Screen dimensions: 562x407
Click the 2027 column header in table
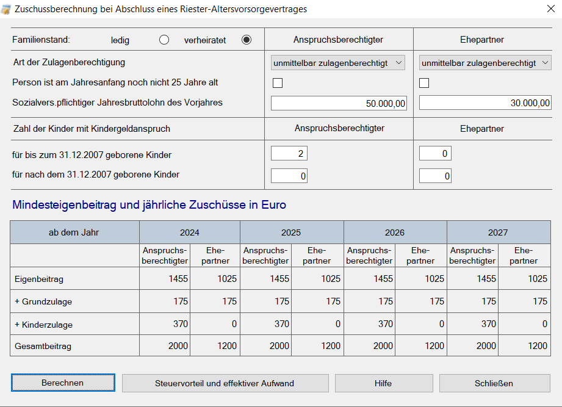tap(498, 232)
